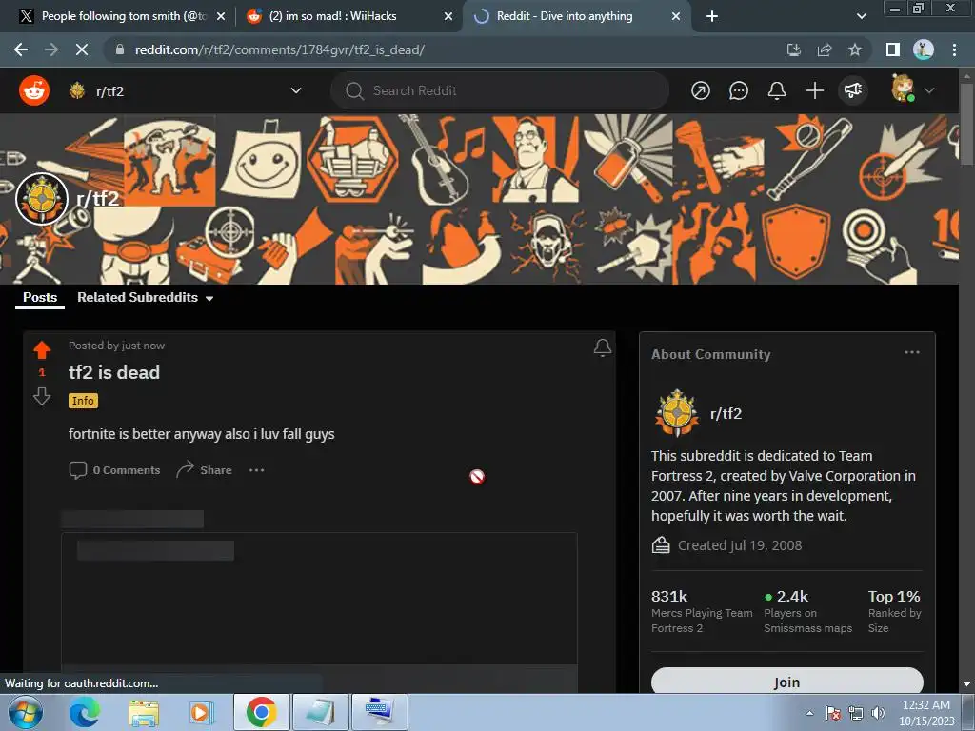Click the r/tf2 subreddit banner avatar
The width and height of the screenshot is (975, 731).
(42, 199)
